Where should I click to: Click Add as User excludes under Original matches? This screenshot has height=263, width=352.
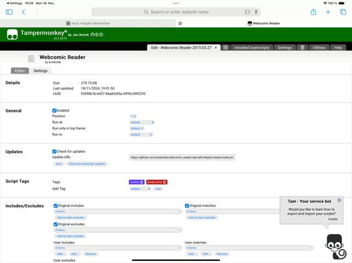click(x=202, y=218)
